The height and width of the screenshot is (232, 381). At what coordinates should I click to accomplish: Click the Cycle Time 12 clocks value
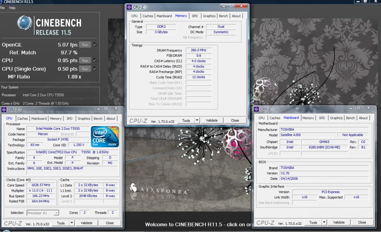coord(198,77)
